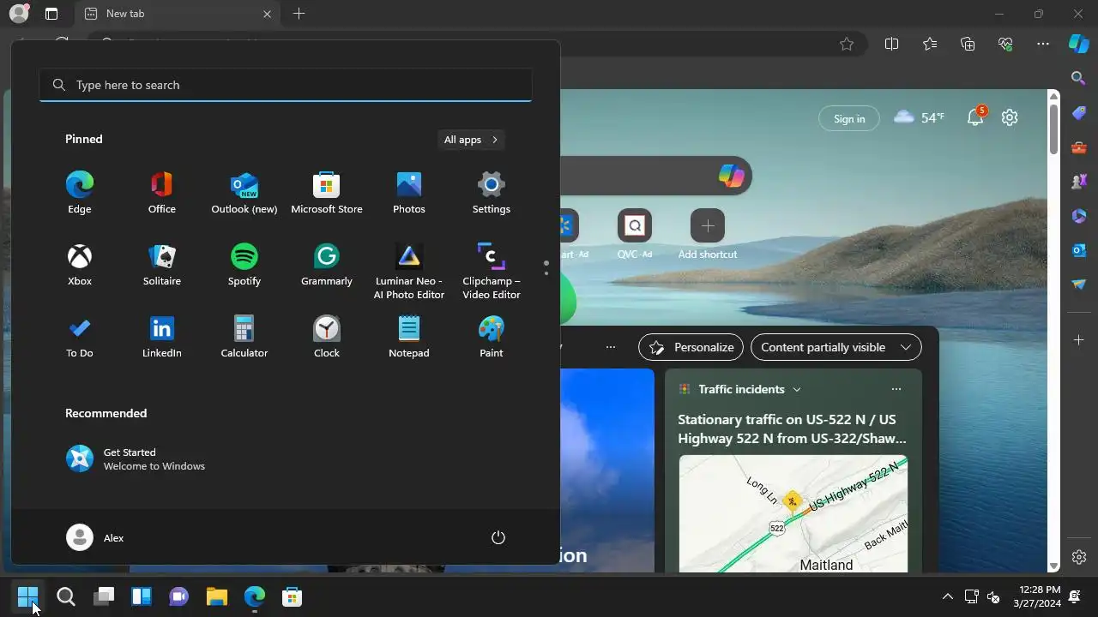Close the New tab tab
The image size is (1098, 617).
point(267,14)
